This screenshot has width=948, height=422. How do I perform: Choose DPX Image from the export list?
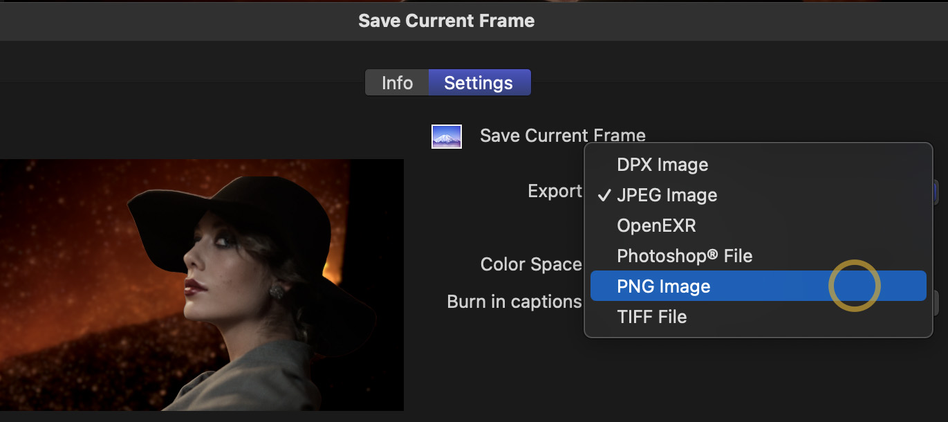click(x=662, y=165)
